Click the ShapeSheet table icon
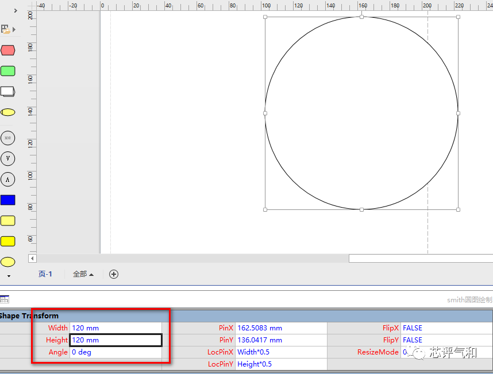Viewport: 493px width, 374px height. coord(5,299)
